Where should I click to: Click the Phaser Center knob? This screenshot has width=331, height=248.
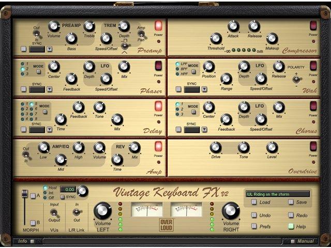54,67
